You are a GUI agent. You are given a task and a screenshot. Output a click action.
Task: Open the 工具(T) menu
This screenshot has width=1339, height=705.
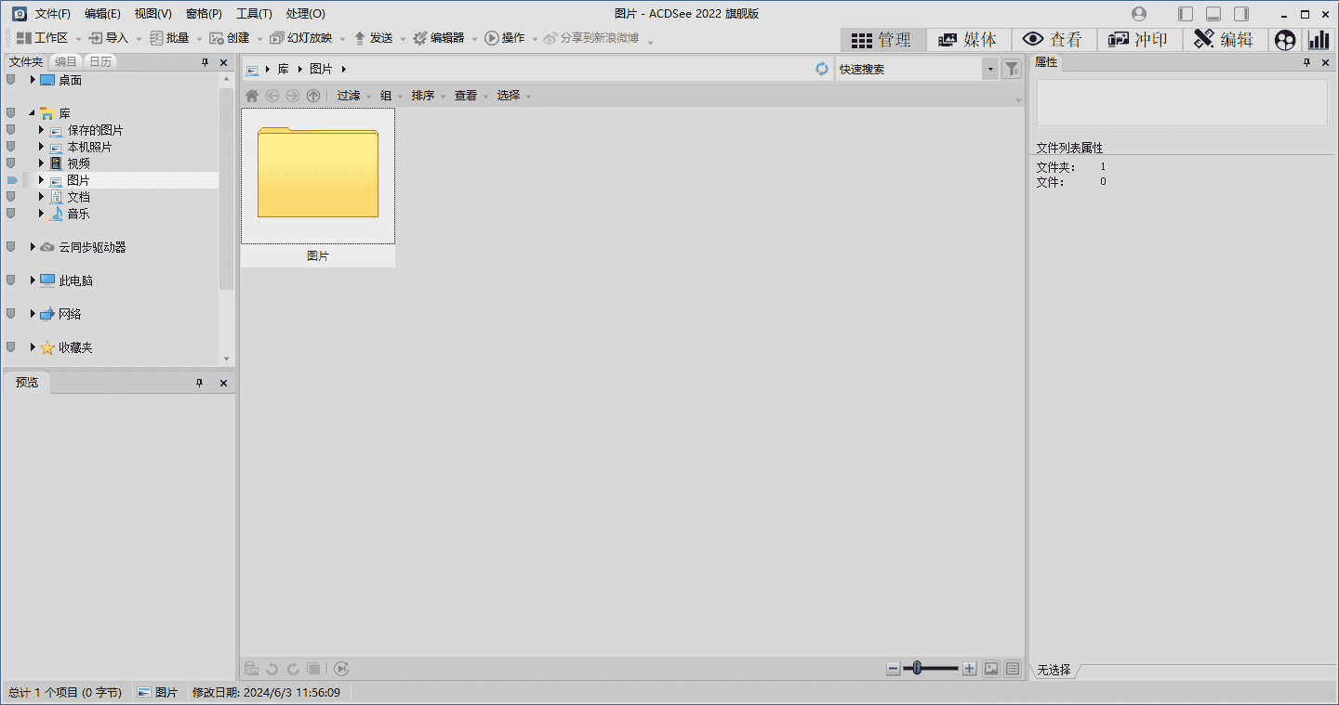coord(254,14)
